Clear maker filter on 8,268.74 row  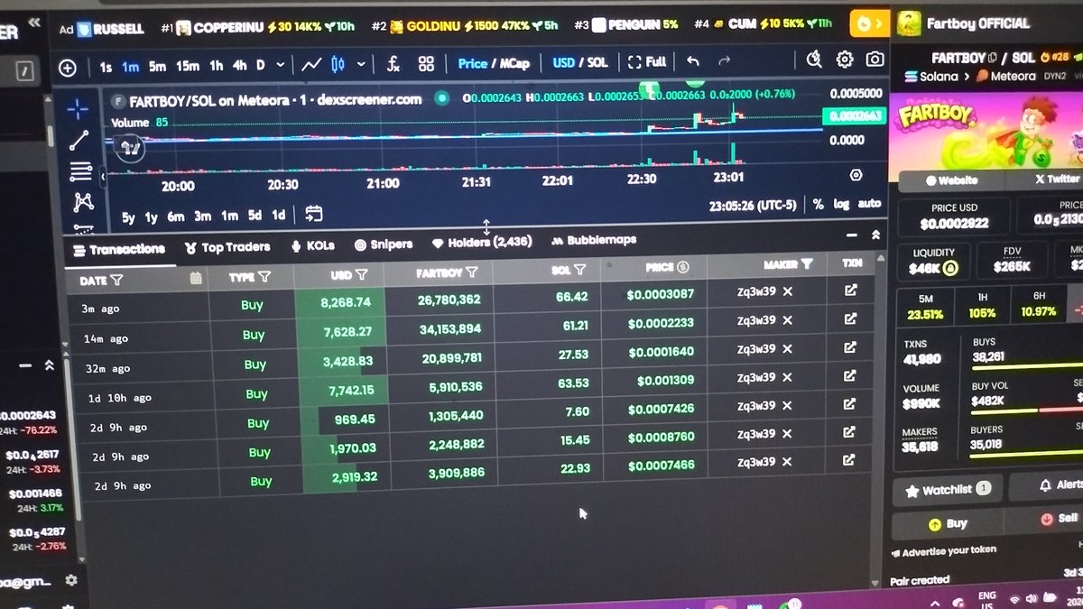pyautogui.click(x=788, y=291)
